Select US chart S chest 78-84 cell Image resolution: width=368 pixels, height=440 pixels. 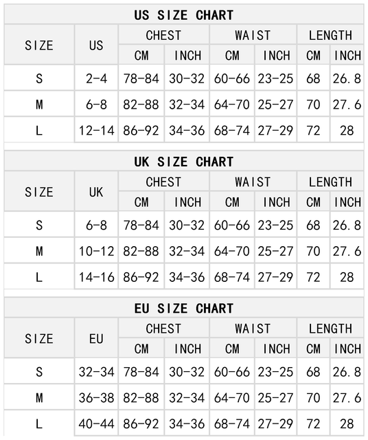click(141, 78)
